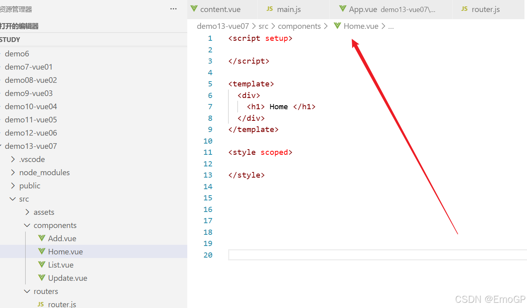Click the Vue icon on App.vue tab
Screen dimensions: 527x308
(x=343, y=8)
